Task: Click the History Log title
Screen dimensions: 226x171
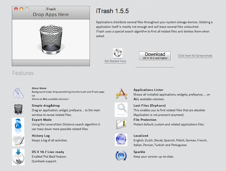Action: [40, 136]
